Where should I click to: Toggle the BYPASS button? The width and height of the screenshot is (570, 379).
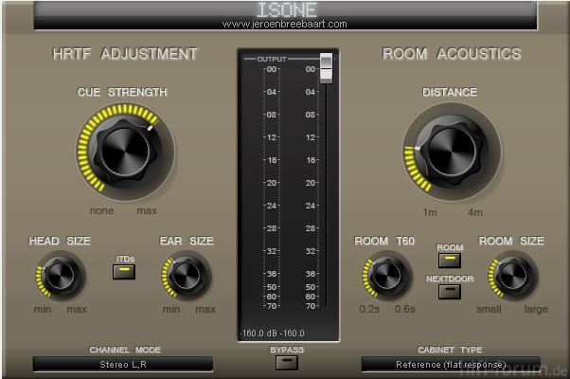click(x=286, y=364)
